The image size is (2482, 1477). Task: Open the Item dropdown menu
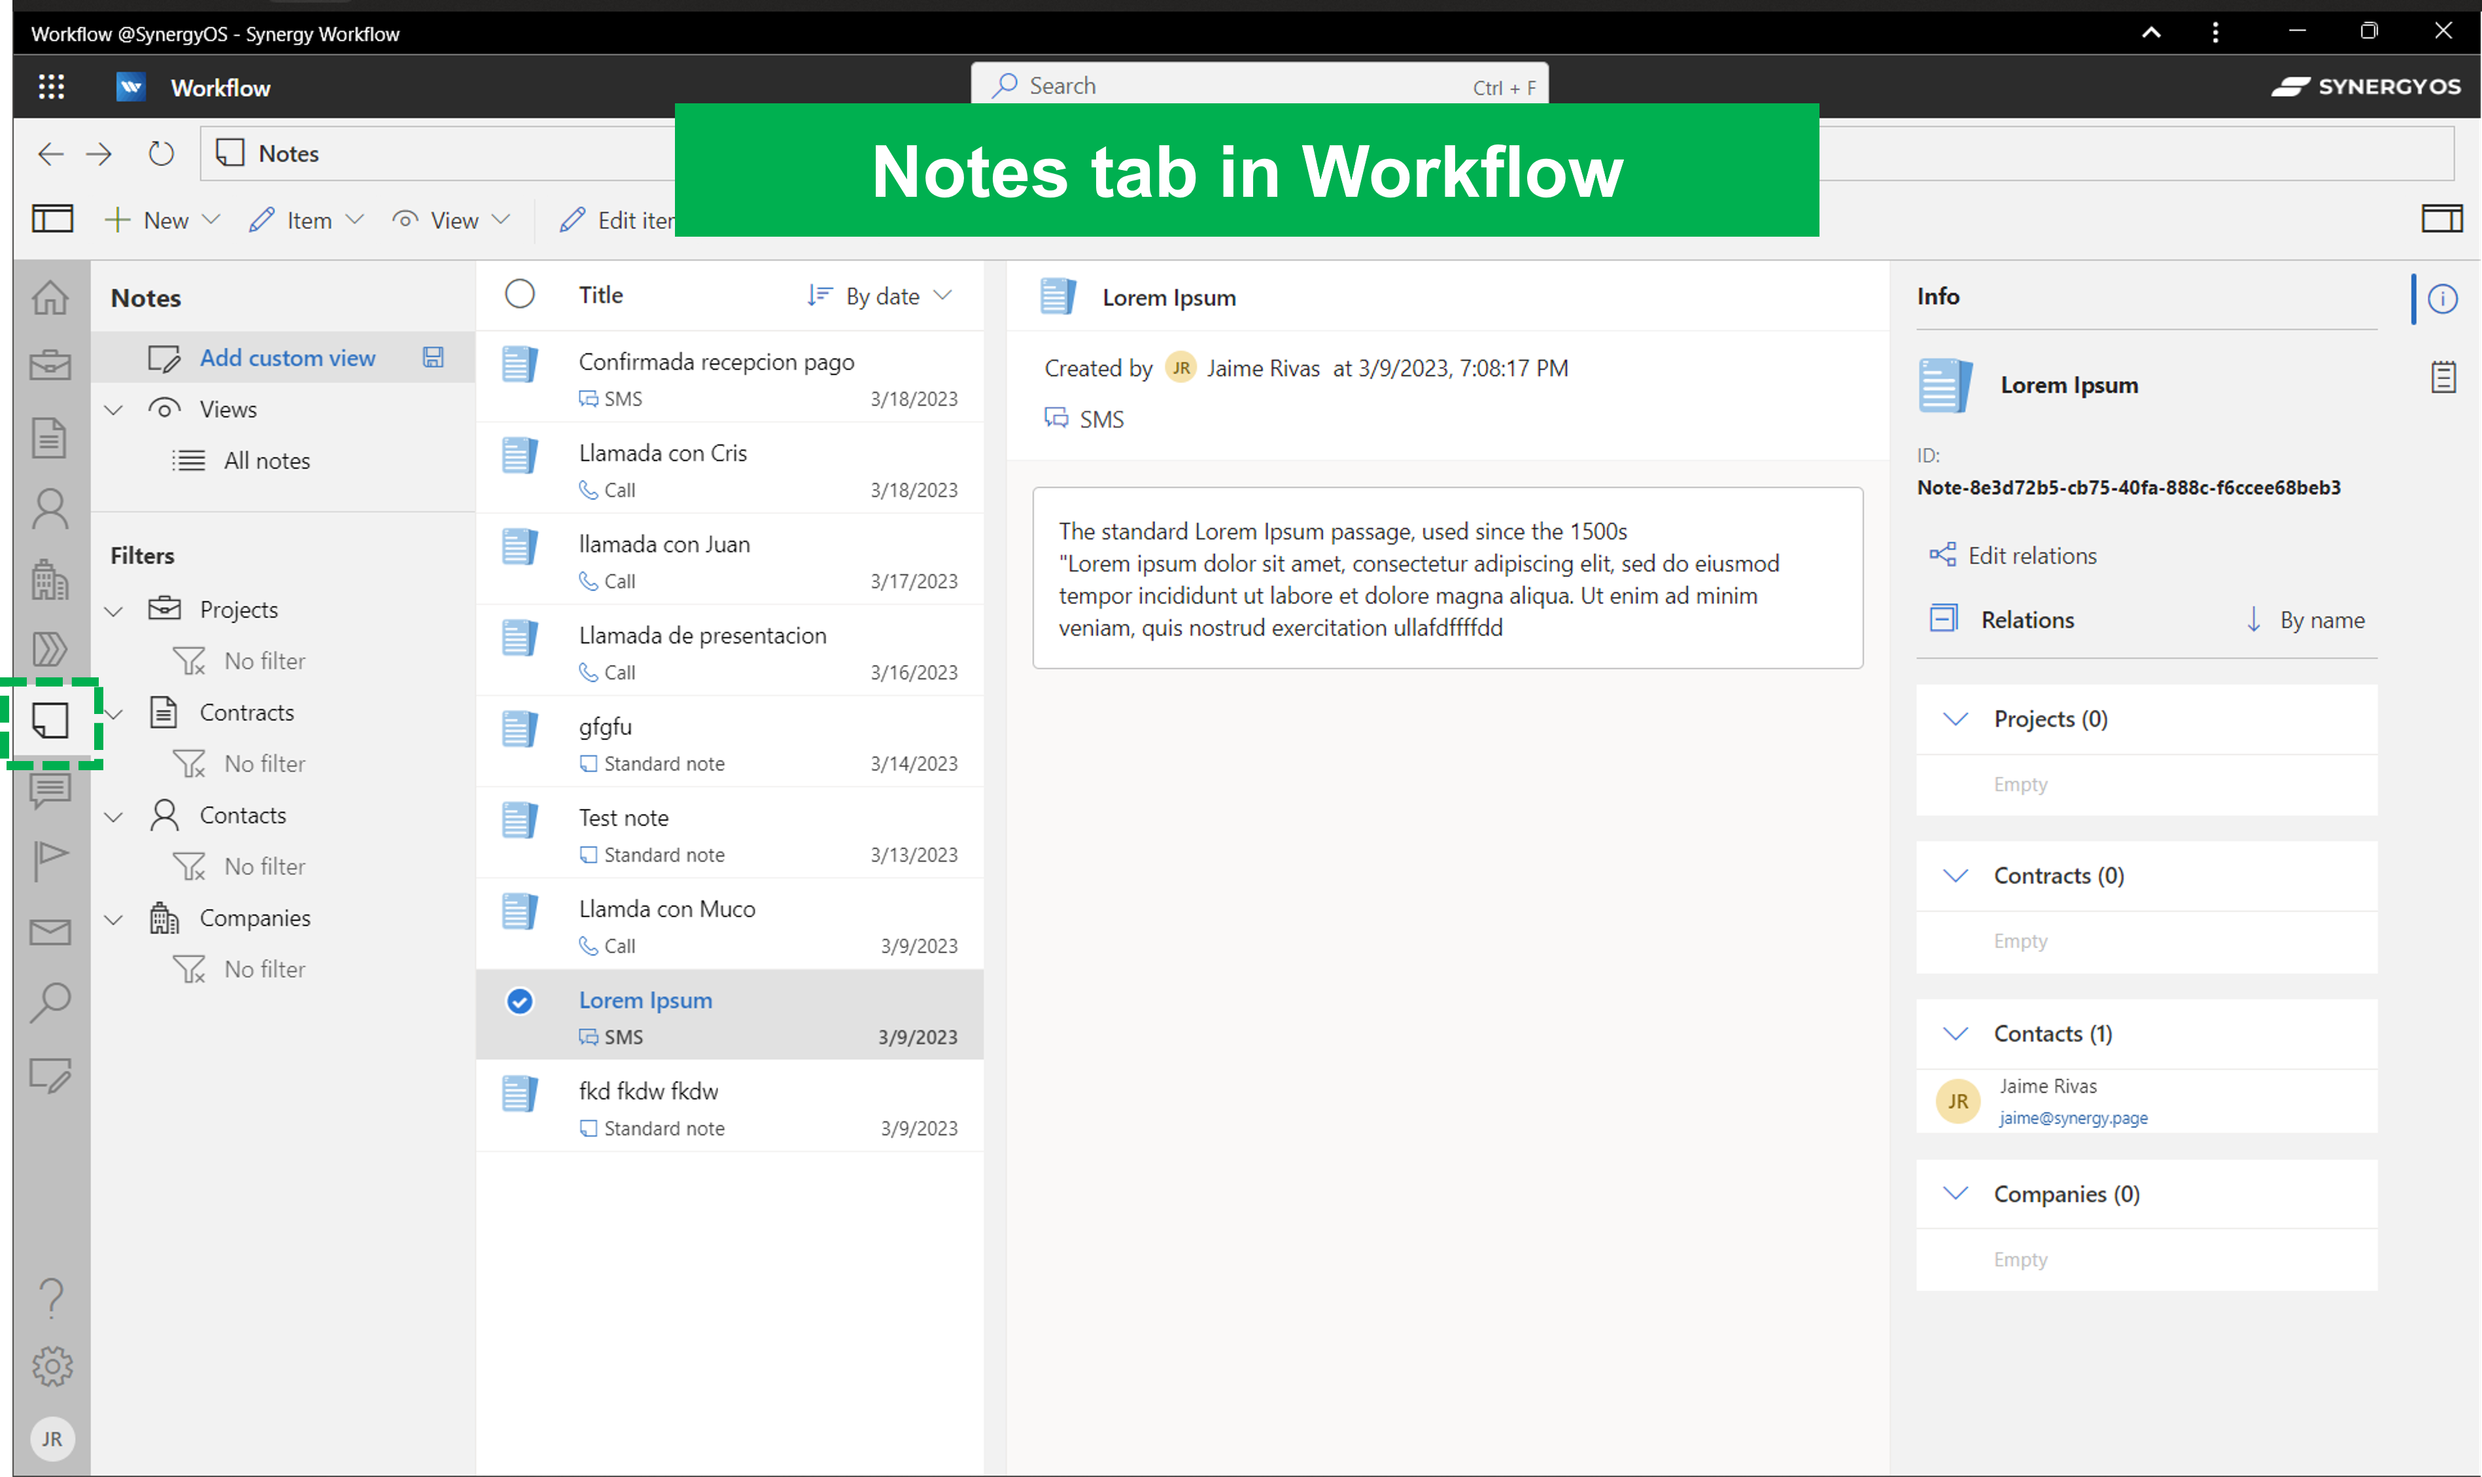click(x=307, y=220)
